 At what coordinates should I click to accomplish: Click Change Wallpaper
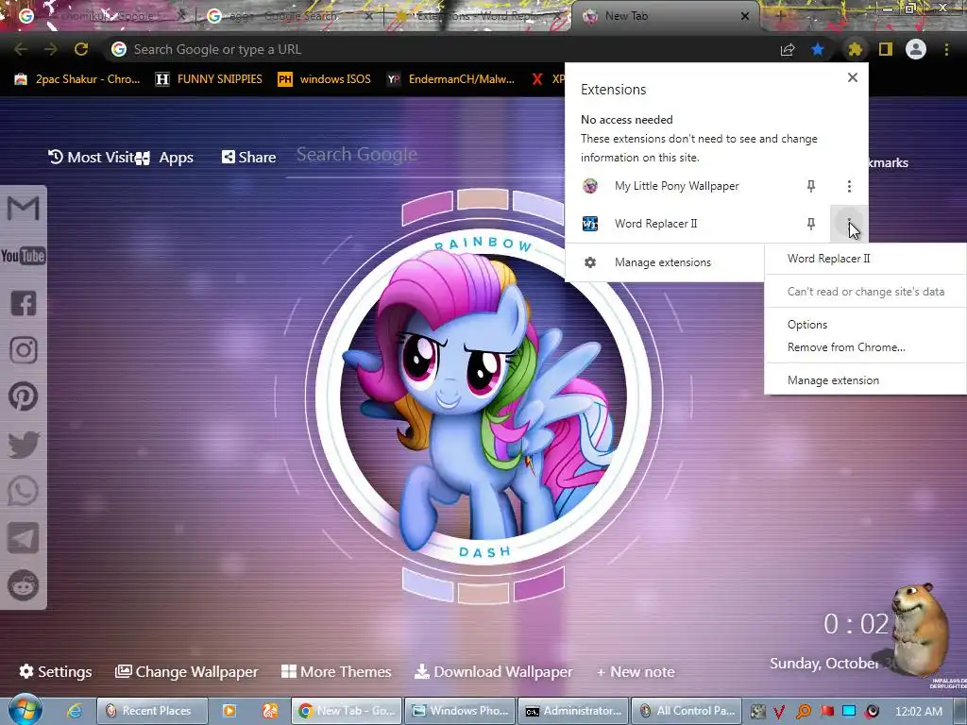coord(187,672)
